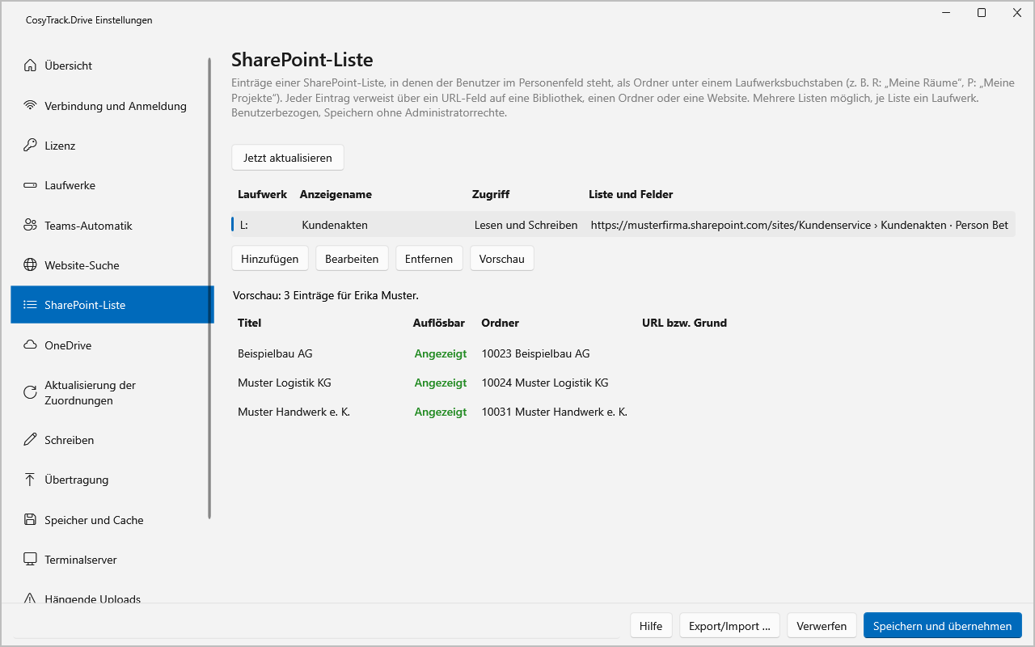Click the pencil icon beside Schreiben
Screen dimensions: 1035x647
(30, 440)
